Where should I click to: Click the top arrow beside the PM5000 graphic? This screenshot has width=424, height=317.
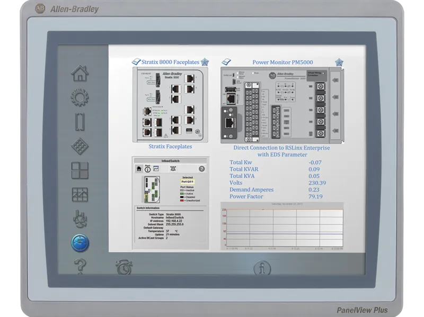[x=335, y=80]
